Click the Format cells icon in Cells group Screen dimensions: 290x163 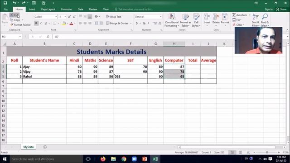click(x=225, y=17)
